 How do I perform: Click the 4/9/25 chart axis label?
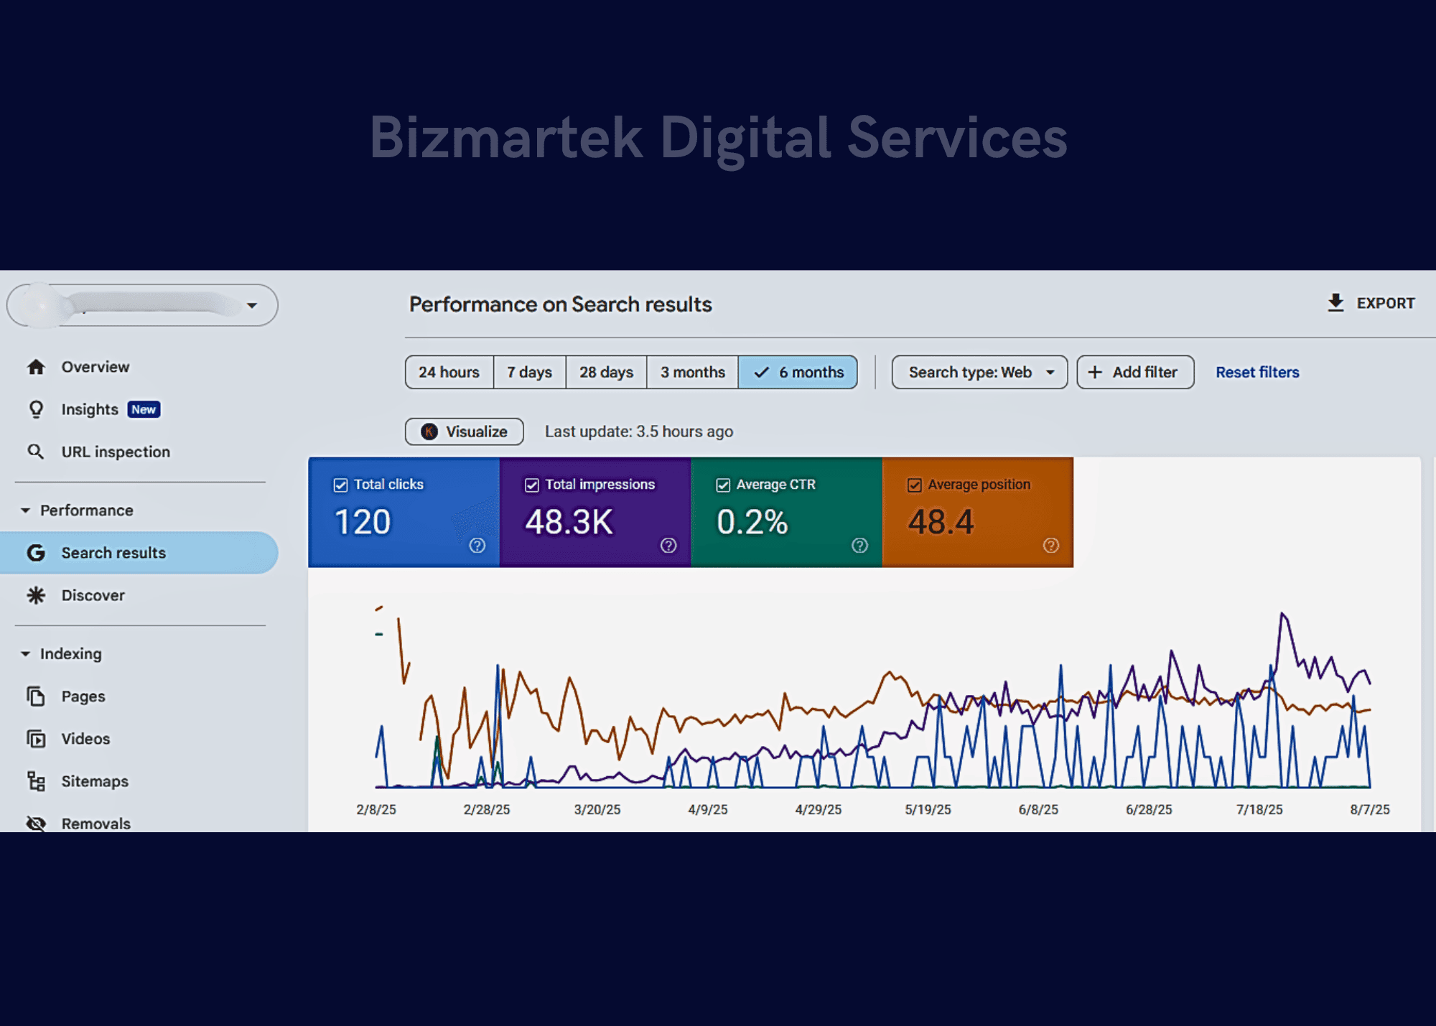(x=708, y=810)
